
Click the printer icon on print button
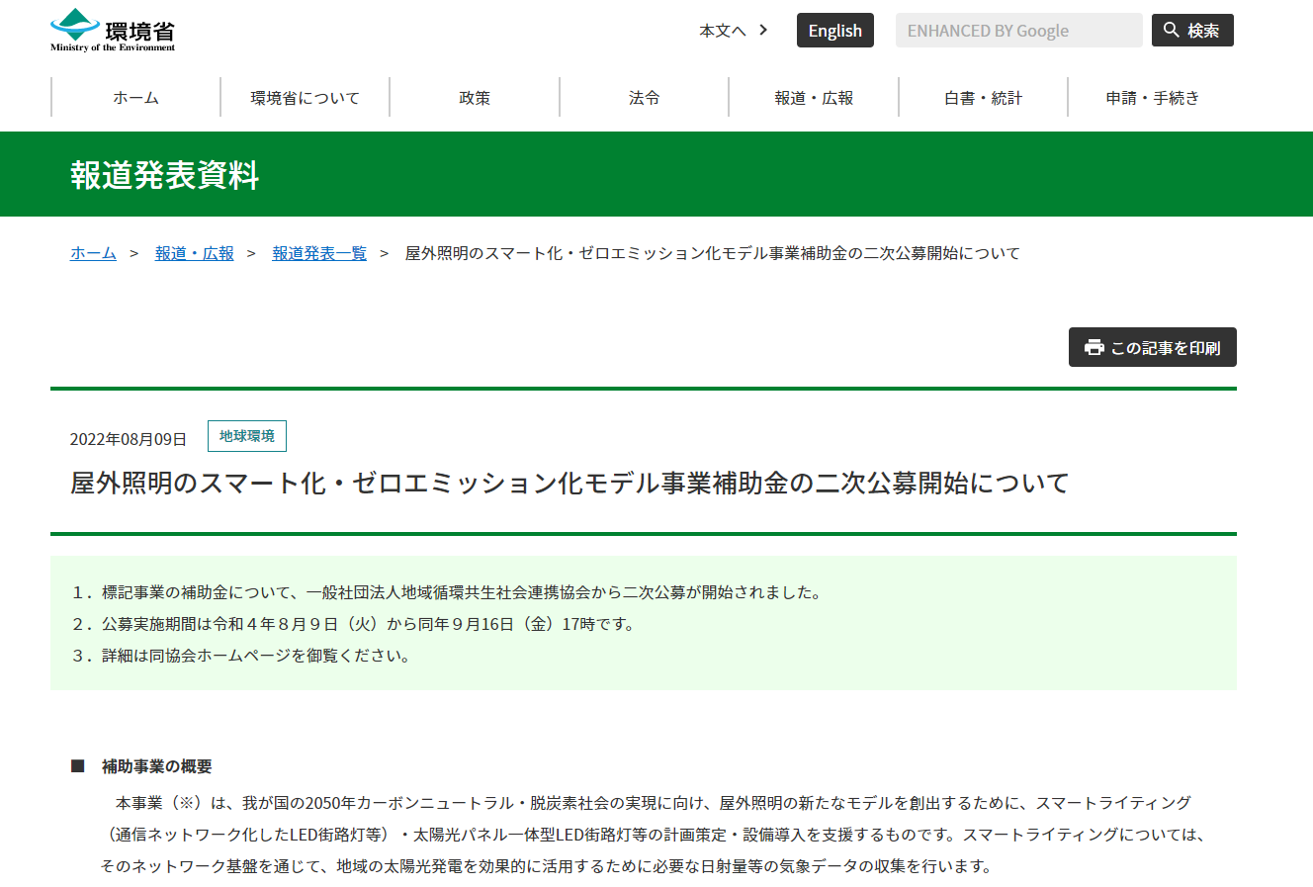pos(1094,347)
